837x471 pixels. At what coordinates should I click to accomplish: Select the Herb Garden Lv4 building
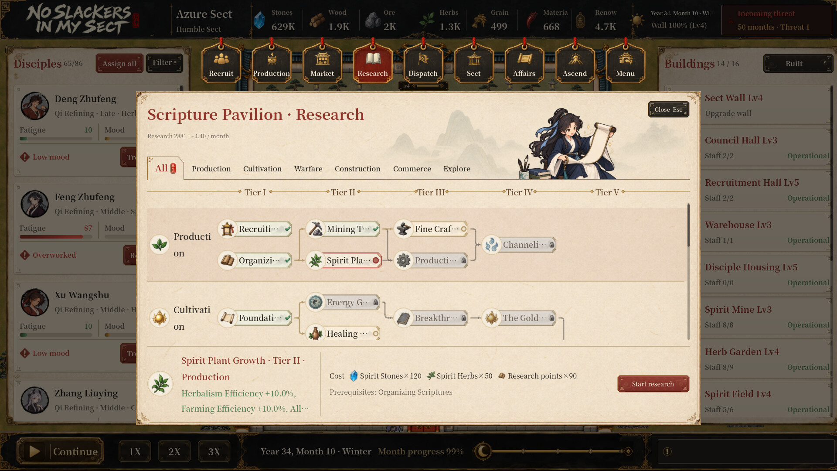click(766, 359)
